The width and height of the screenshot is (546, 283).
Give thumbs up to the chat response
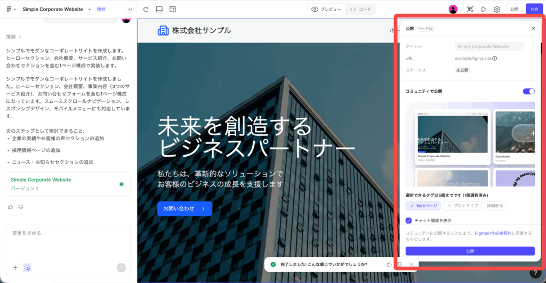pos(11,207)
